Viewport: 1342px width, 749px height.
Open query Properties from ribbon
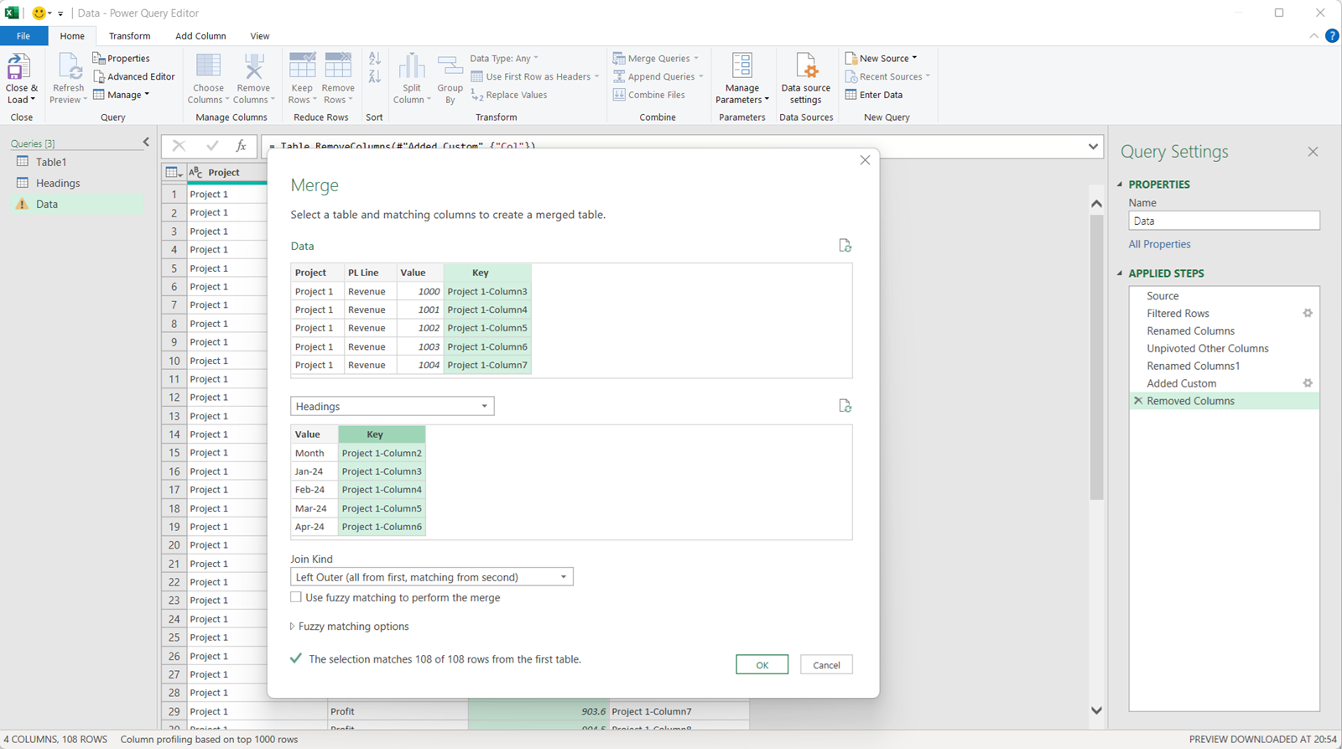(x=122, y=58)
